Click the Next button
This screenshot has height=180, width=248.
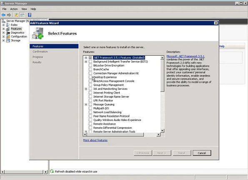tap(162, 153)
